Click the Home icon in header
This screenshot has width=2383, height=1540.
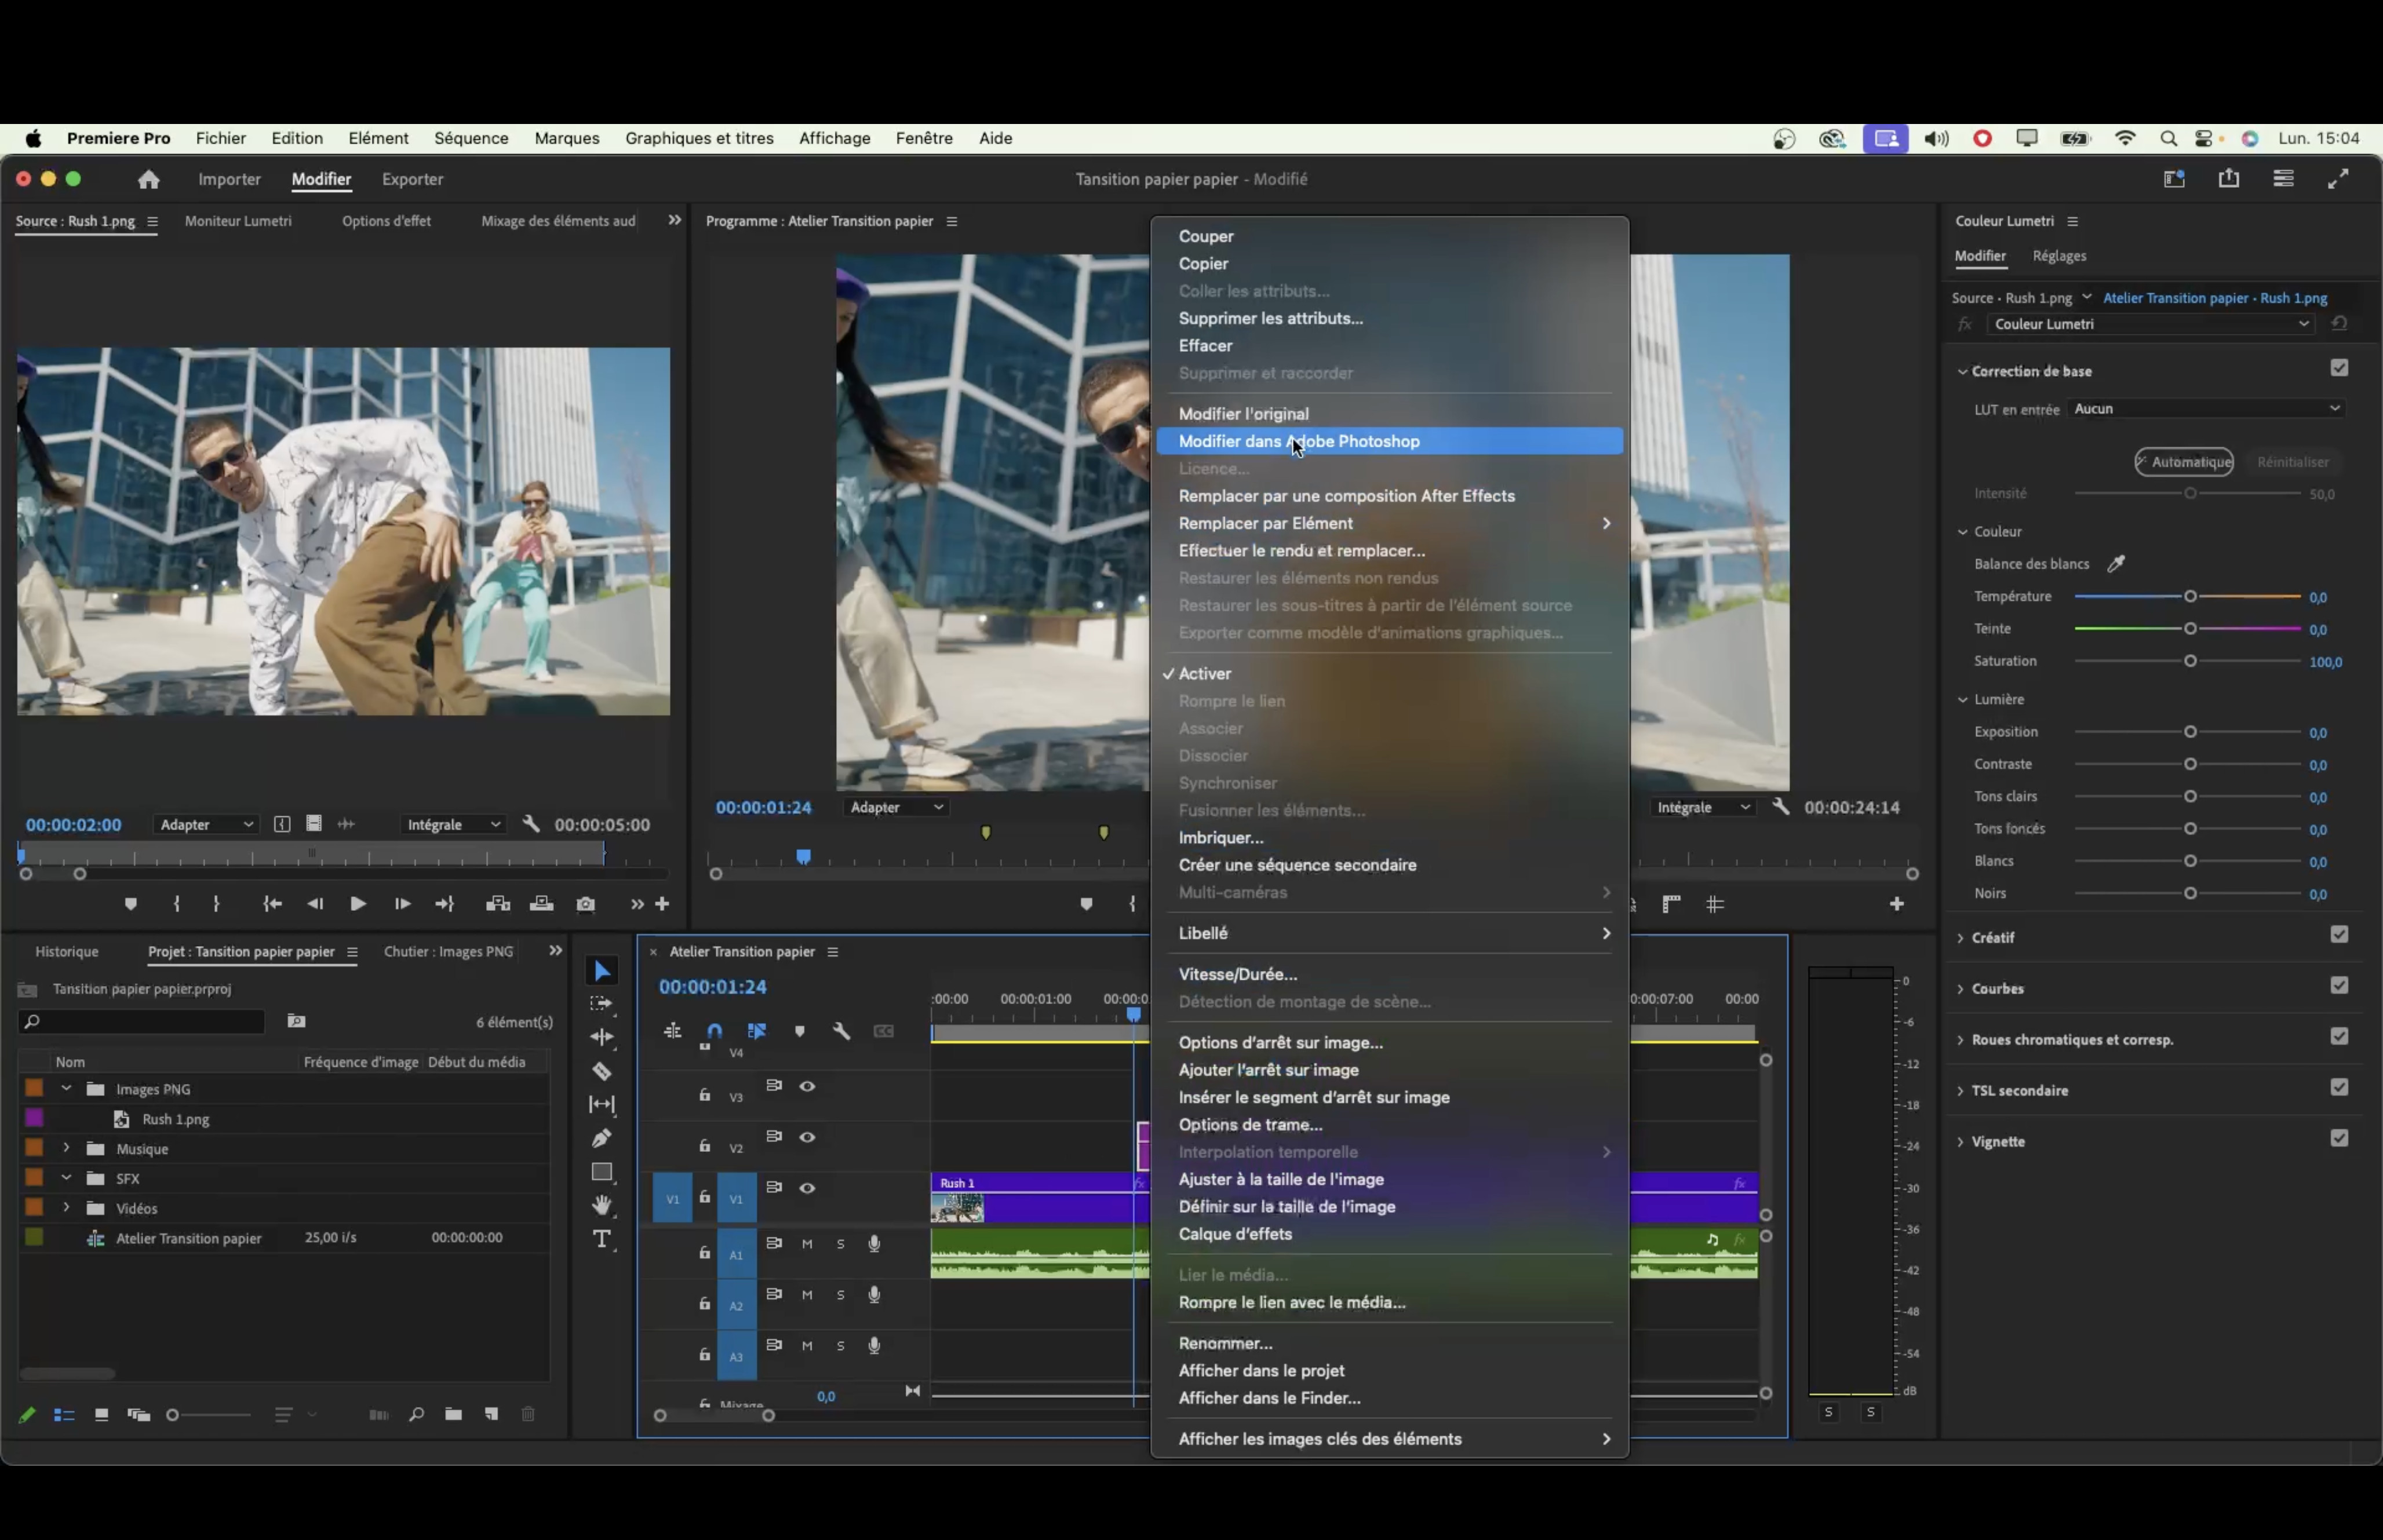coord(149,179)
